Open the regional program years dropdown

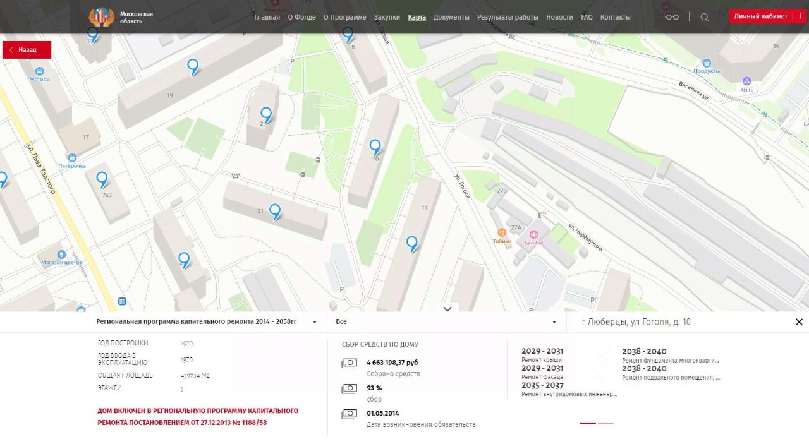206,322
